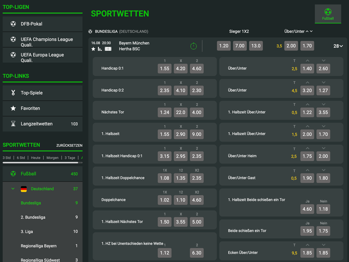Open Langzeitwetten with 103 bets
Image resolution: width=349 pixels, height=262 pixels.
(43, 123)
